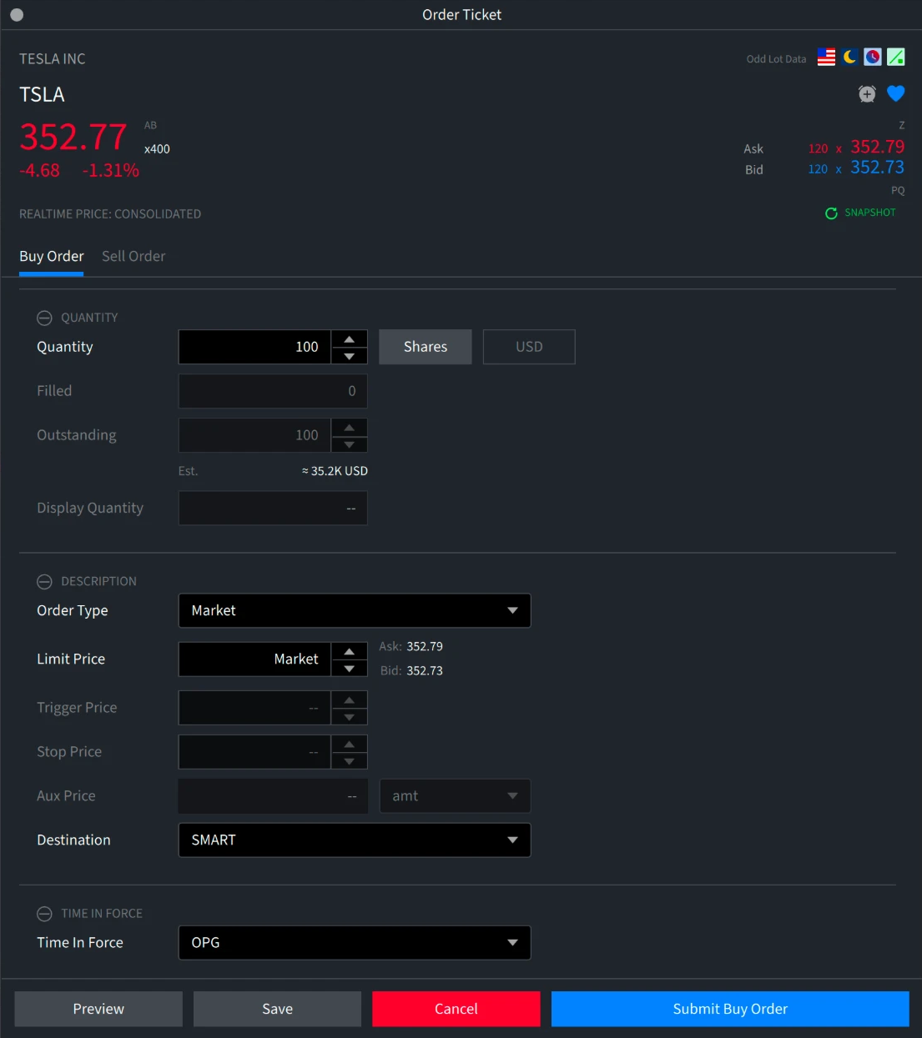Click Submit Buy Order
Screen dimensions: 922x1038
coord(730,1009)
